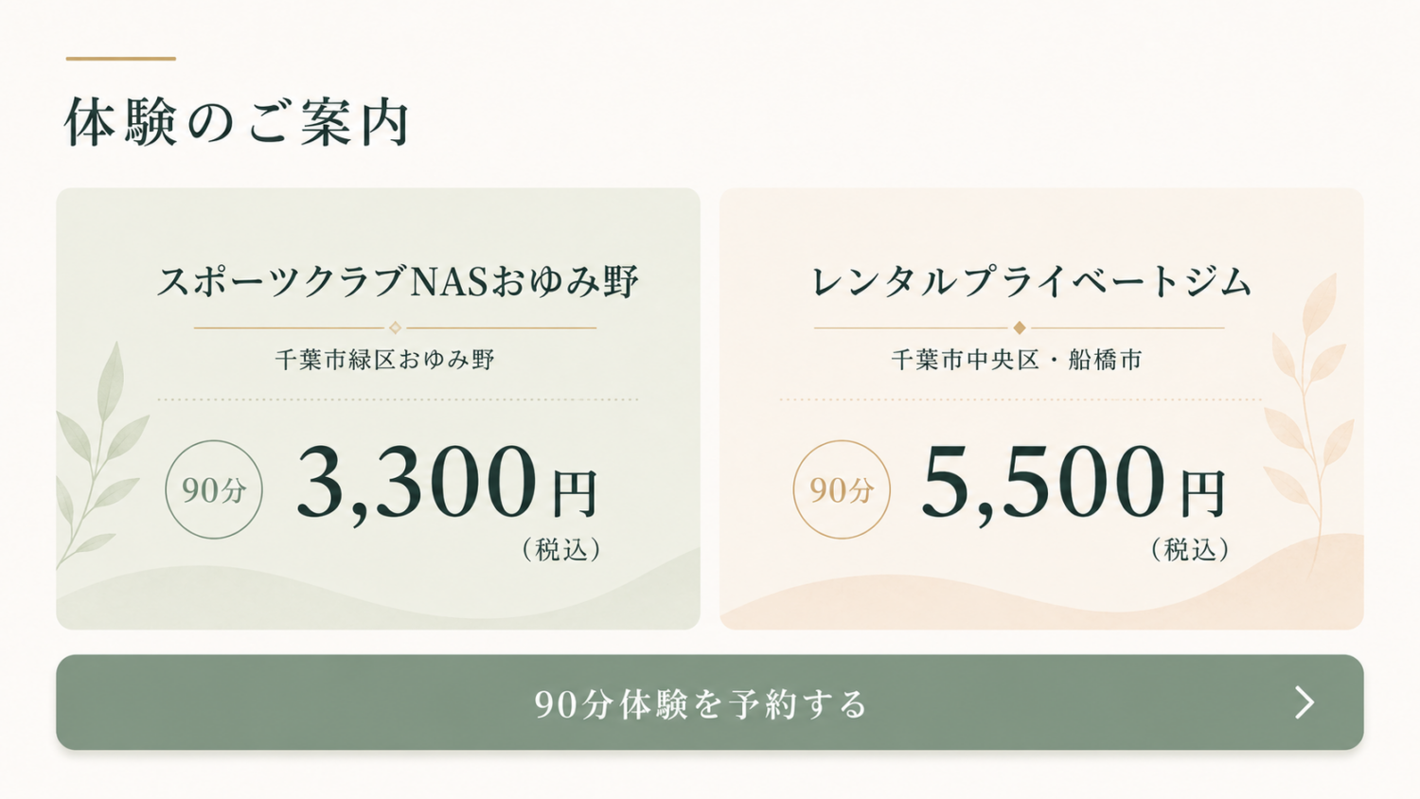
Task: Click the outlined diamond divider under NAS title
Action: [x=396, y=328]
